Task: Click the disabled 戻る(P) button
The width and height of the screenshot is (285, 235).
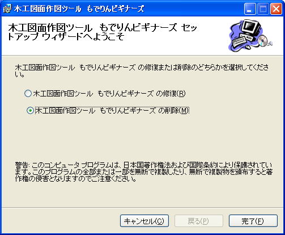Action: pyautogui.click(x=199, y=221)
